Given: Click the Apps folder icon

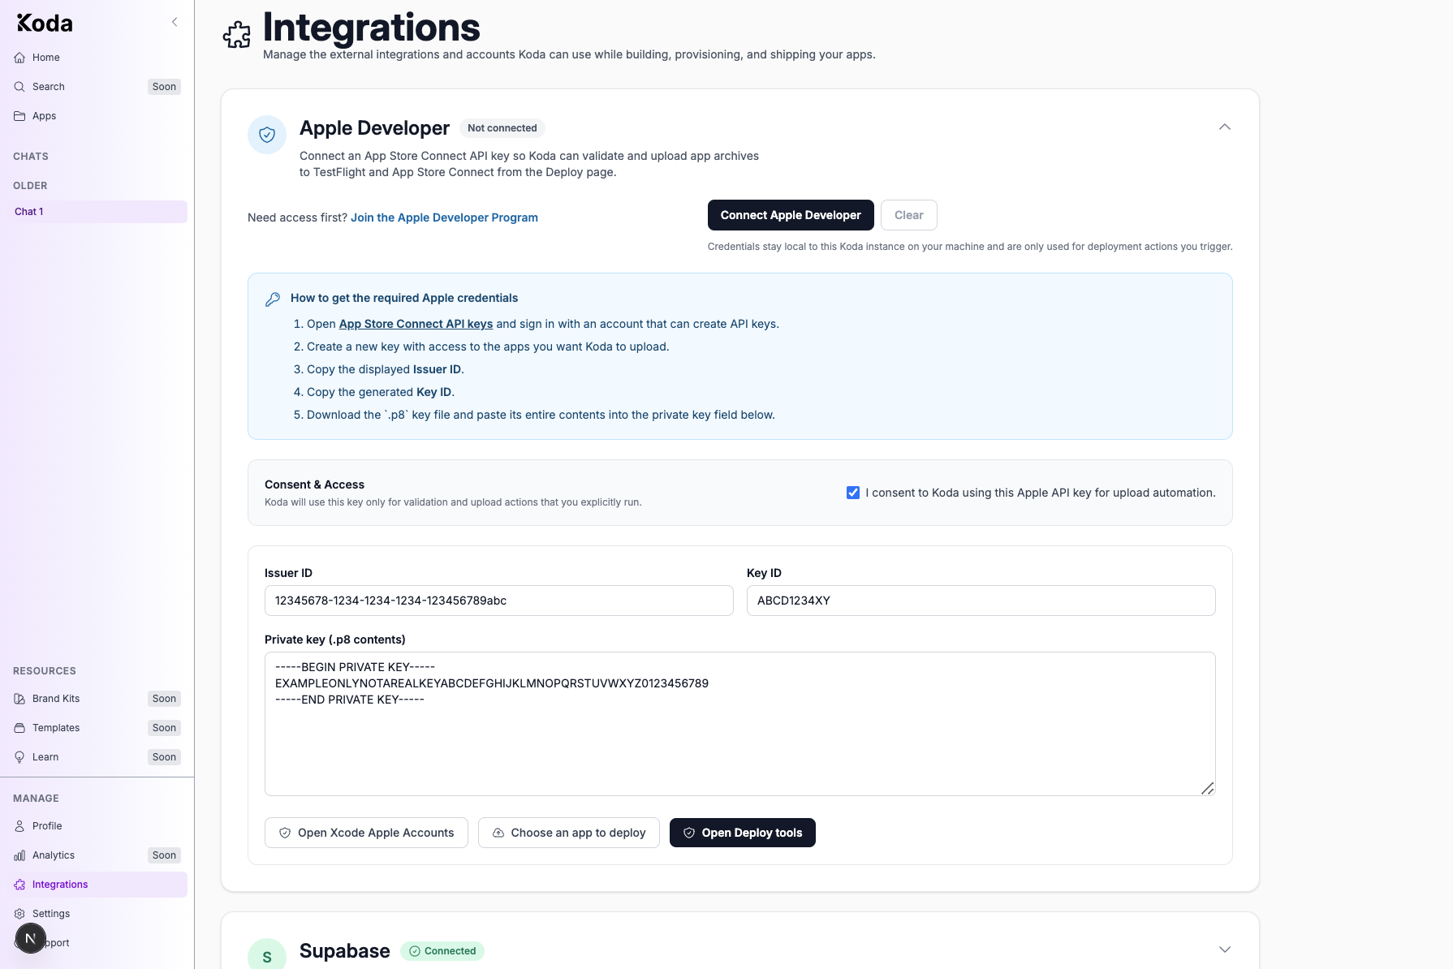Looking at the screenshot, I should (19, 116).
